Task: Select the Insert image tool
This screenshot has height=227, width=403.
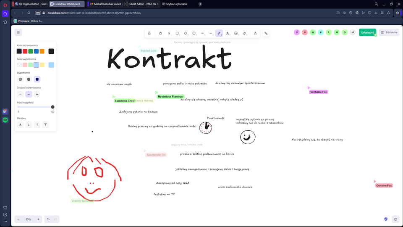Action: (x=236, y=33)
